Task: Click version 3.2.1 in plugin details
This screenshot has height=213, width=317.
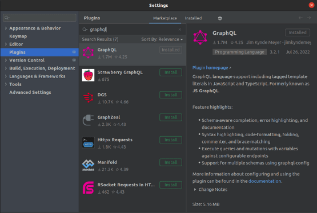Action: pyautogui.click(x=275, y=52)
